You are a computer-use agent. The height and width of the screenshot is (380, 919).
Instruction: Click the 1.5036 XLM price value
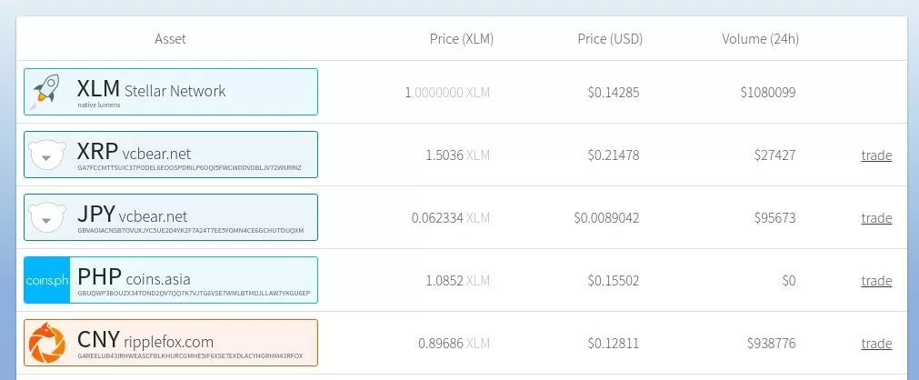[x=458, y=155]
